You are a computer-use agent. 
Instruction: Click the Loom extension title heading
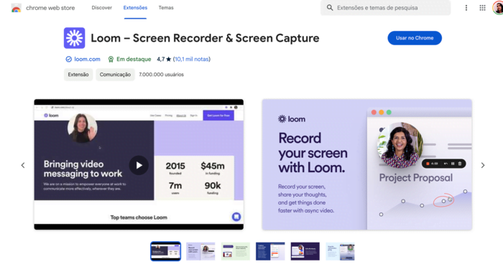point(205,38)
